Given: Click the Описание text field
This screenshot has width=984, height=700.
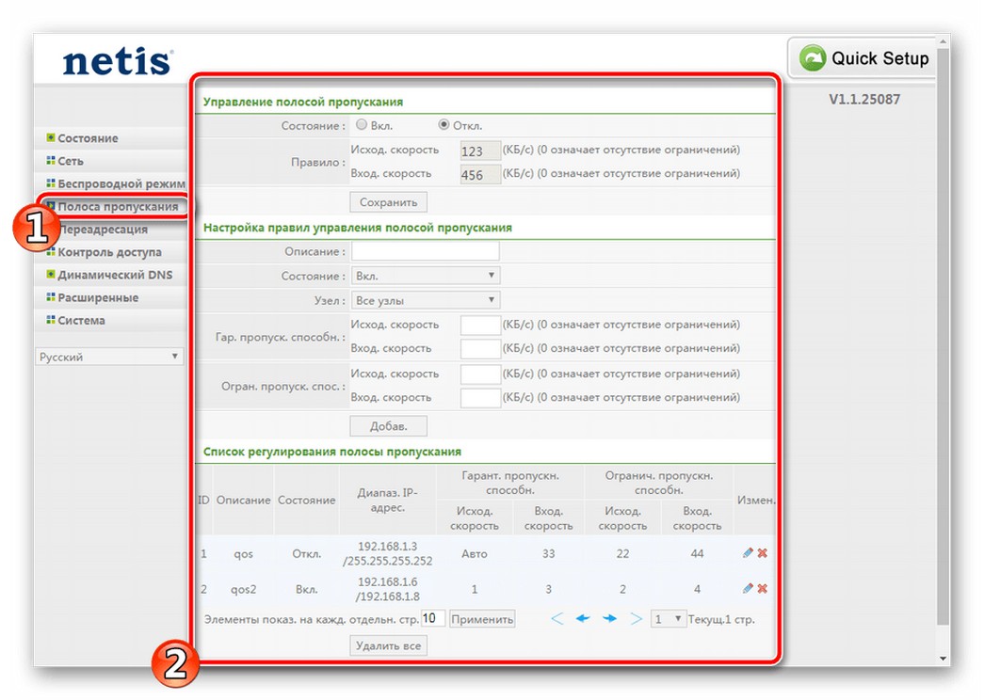Looking at the screenshot, I should click(x=426, y=251).
